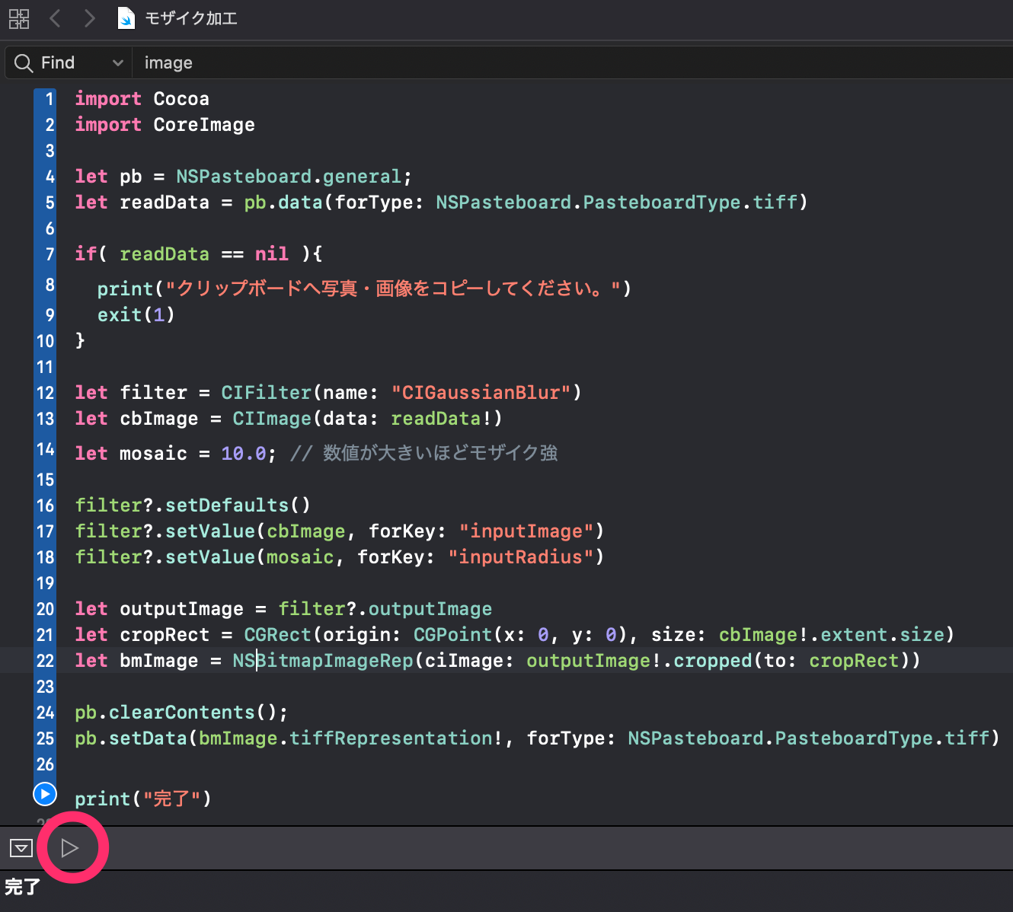Open the related items grid menu

point(19,18)
